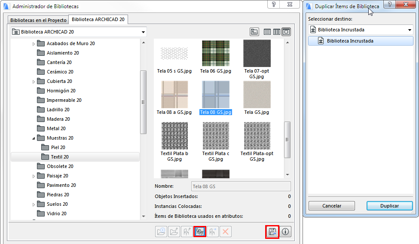Screen dimensions: 419x244
Task: Expand the Acabados de Muro 20 folder
Action: pos(34,44)
